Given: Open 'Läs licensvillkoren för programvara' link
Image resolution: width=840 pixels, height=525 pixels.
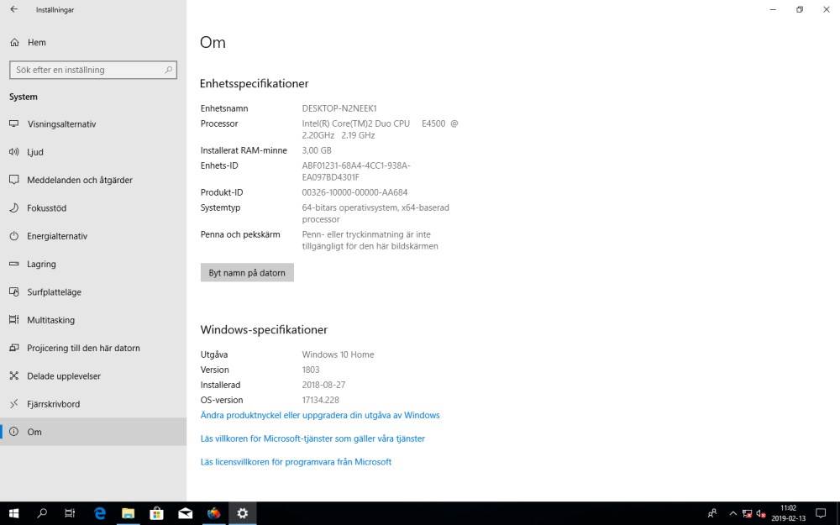Looking at the screenshot, I should click(296, 462).
